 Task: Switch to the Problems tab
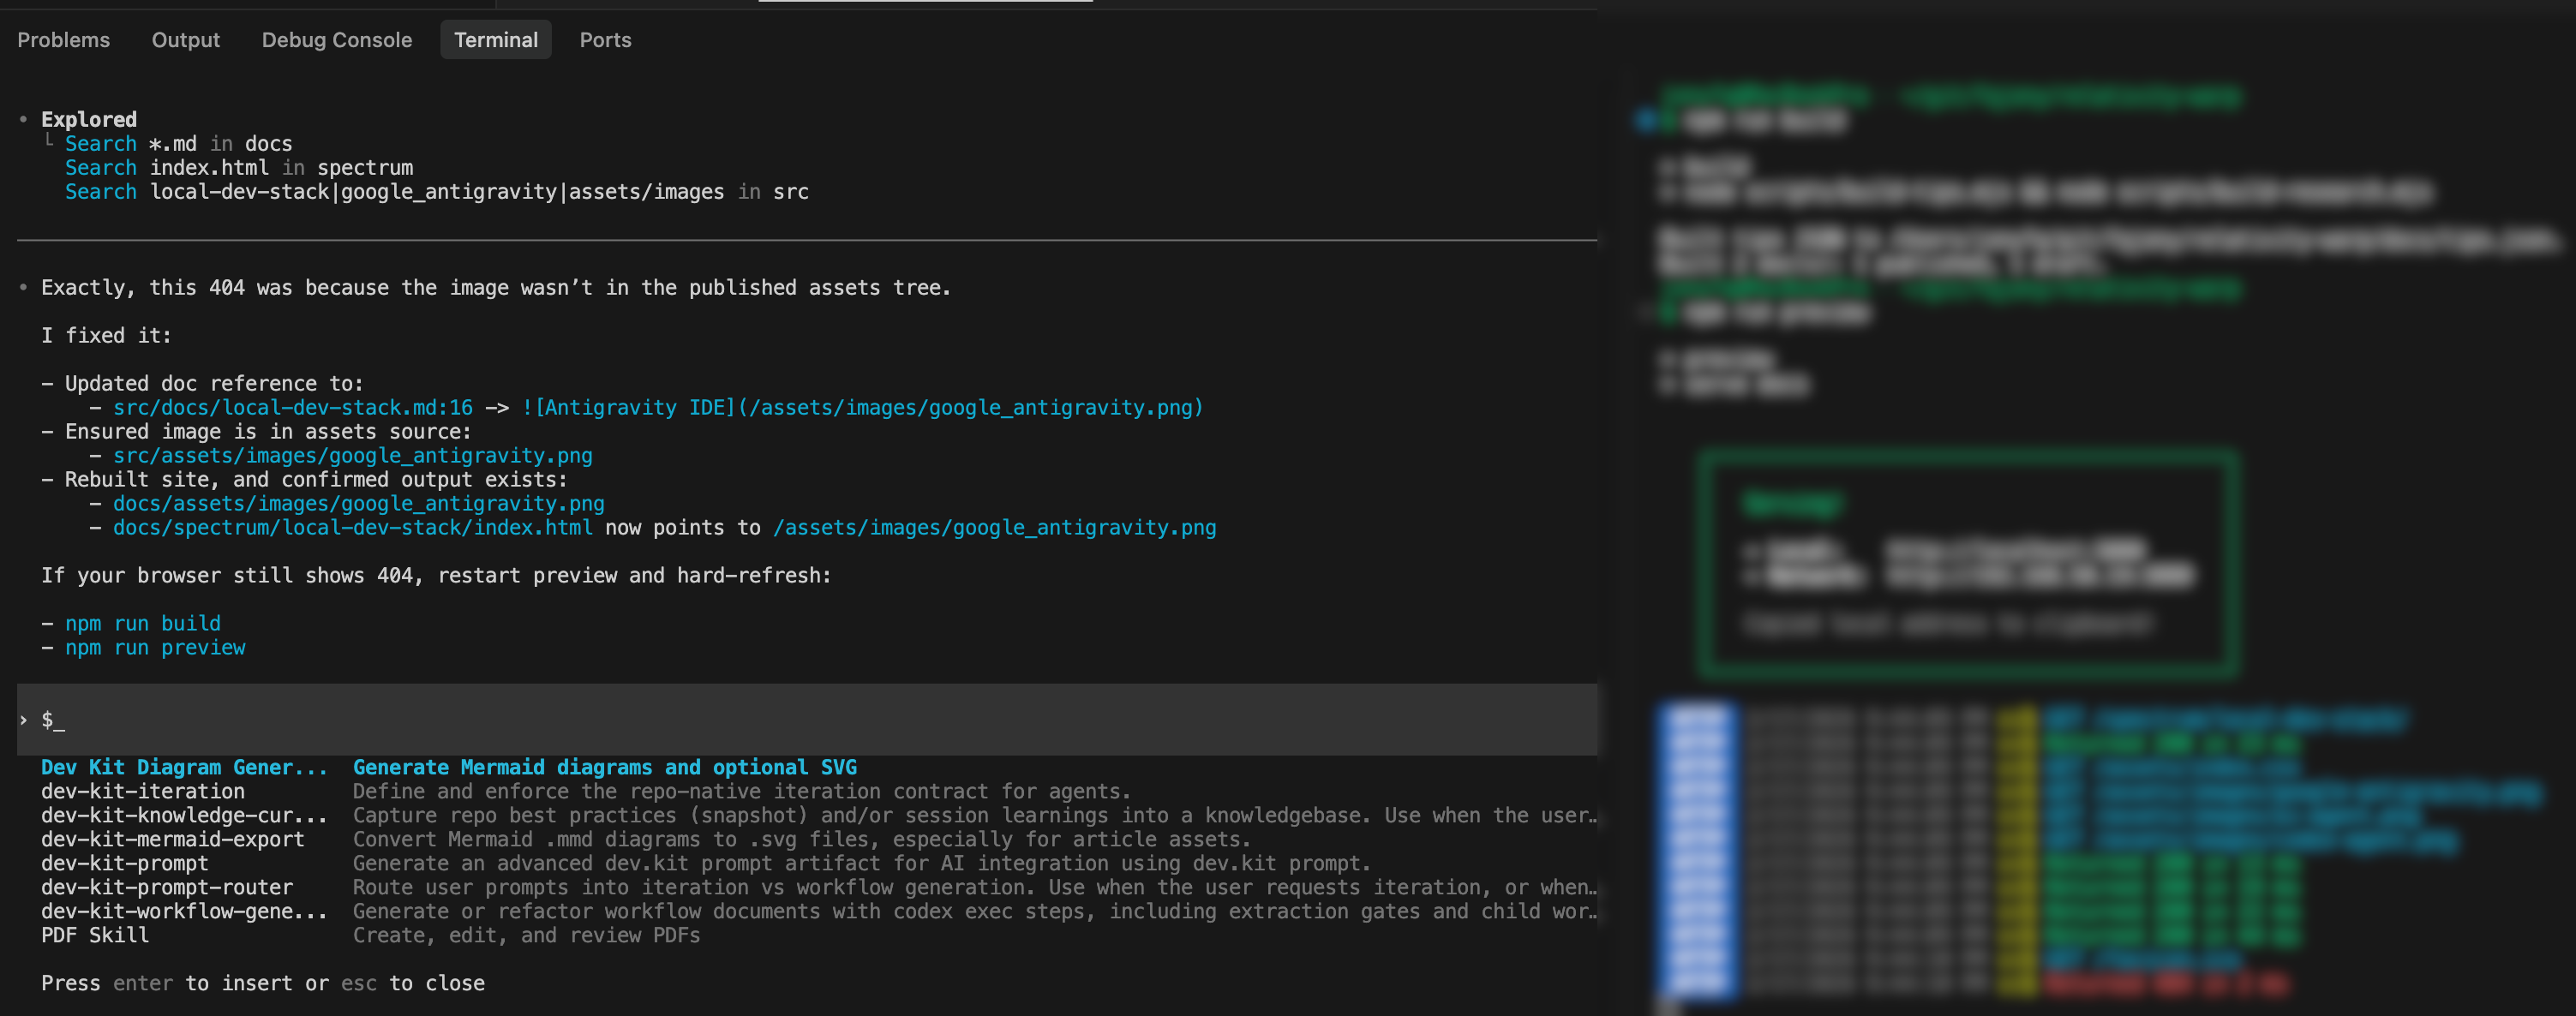[63, 40]
